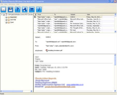Uncheck the Sent Mail folder checkbox
Viewport: 117px width, 95px height.
(6, 20)
